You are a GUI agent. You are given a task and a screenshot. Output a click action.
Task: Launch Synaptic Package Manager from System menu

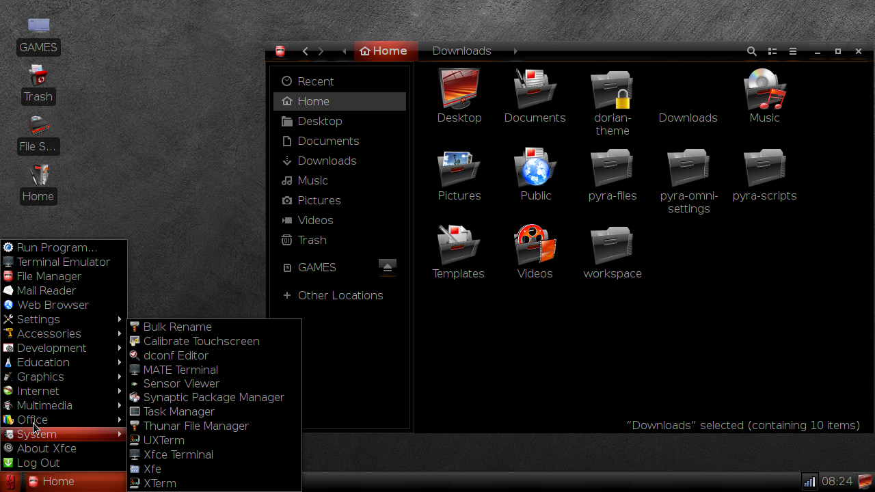click(x=213, y=397)
